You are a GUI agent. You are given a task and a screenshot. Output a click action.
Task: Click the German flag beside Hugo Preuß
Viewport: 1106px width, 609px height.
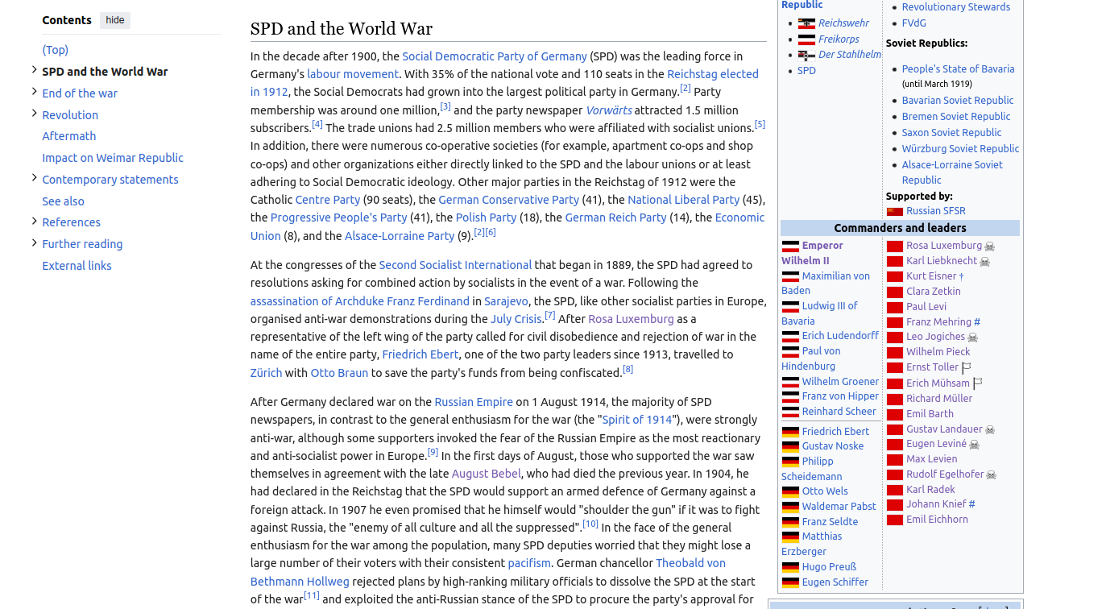coord(790,568)
